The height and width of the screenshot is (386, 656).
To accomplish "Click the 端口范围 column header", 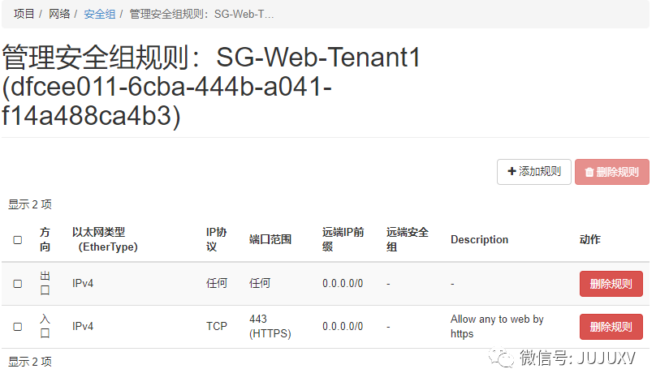I will pyautogui.click(x=270, y=240).
